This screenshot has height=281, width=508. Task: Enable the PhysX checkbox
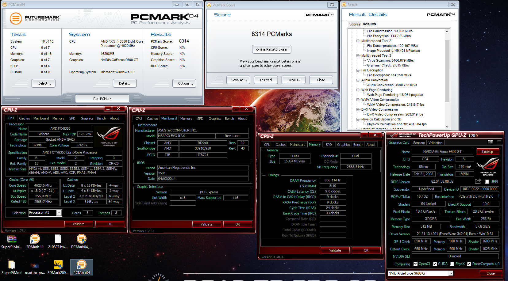(452, 264)
